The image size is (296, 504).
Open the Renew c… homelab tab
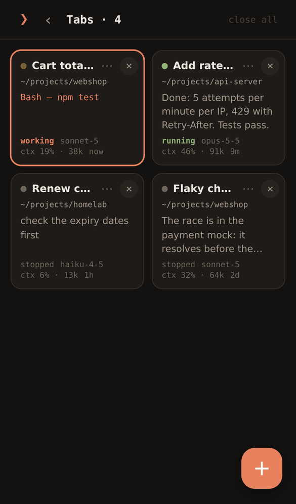click(x=77, y=231)
